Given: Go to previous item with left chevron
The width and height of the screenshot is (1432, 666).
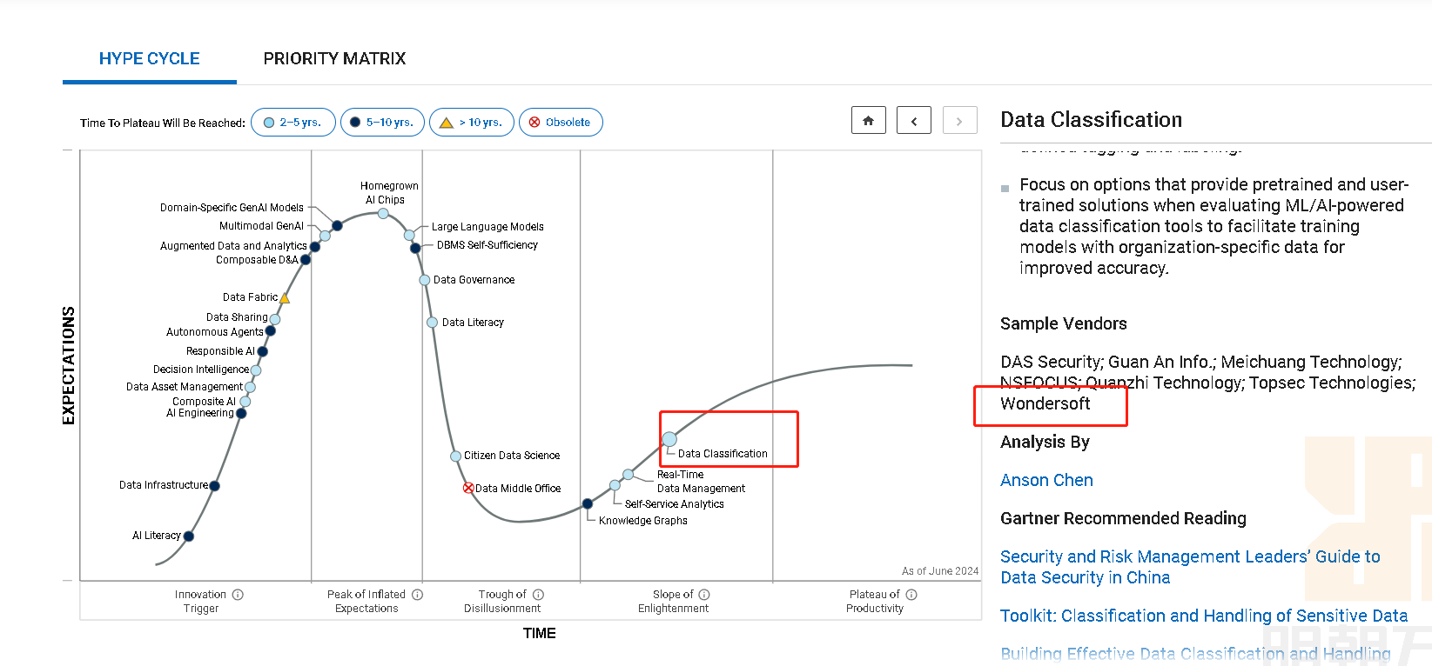Looking at the screenshot, I should tap(914, 121).
